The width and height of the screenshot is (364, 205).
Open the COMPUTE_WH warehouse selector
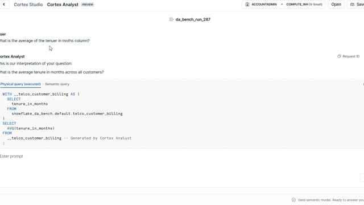point(304,5)
